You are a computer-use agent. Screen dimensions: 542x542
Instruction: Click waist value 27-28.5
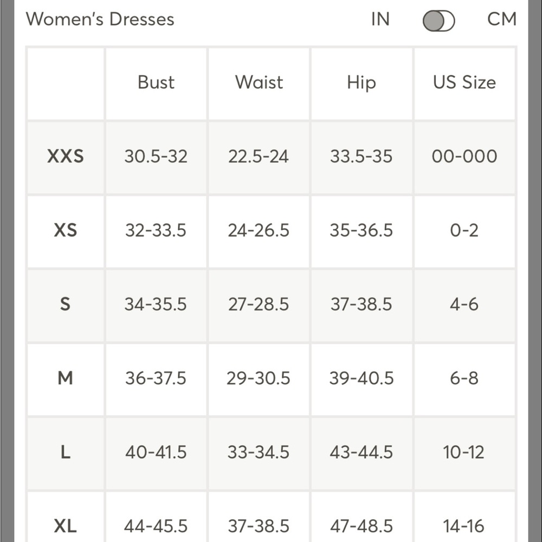coord(258,304)
